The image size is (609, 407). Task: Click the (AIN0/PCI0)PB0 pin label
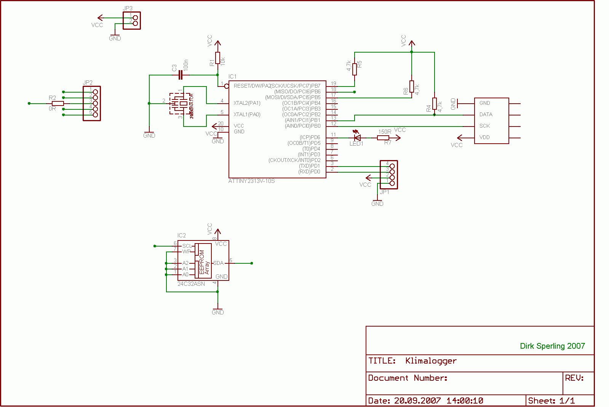[303, 126]
